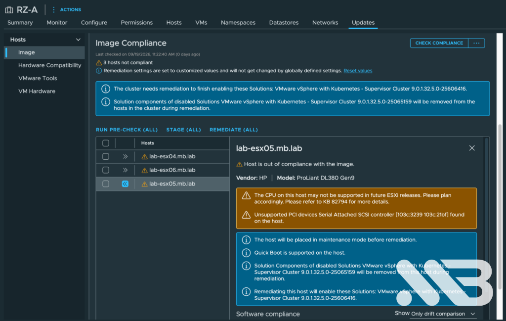Switch to the Networks tab

click(325, 23)
